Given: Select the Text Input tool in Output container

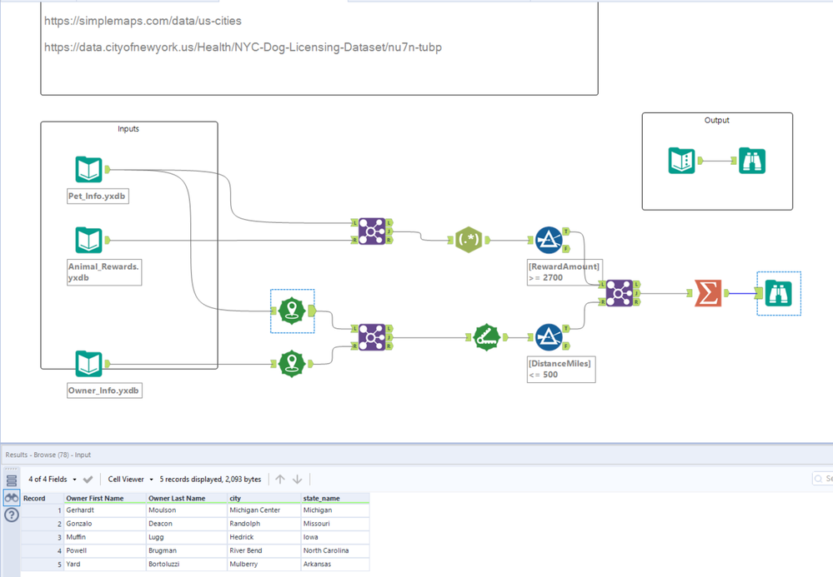Looking at the screenshot, I should coord(681,160).
